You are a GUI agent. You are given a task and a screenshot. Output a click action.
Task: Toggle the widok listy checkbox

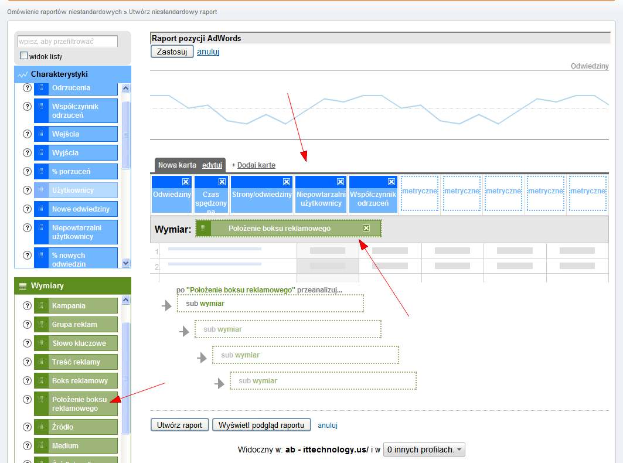[x=24, y=56]
